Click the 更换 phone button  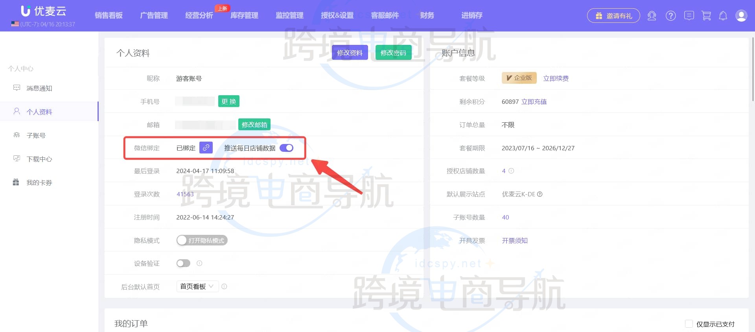click(228, 101)
